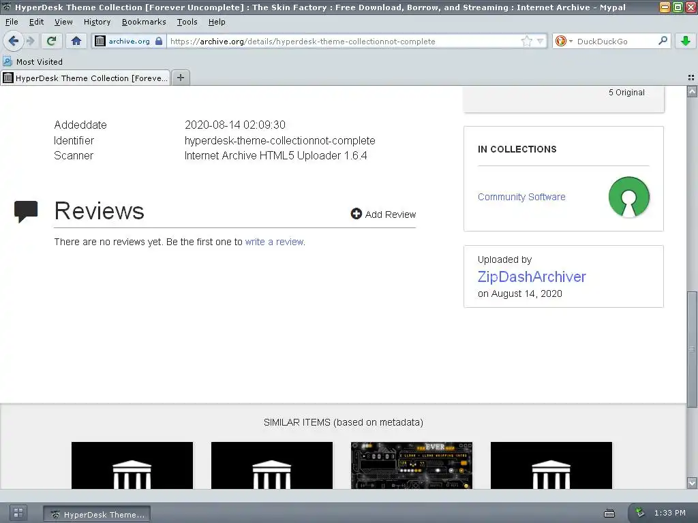This screenshot has height=523, width=698.
Task: Click the Reviews speech bubble icon
Action: (26, 211)
